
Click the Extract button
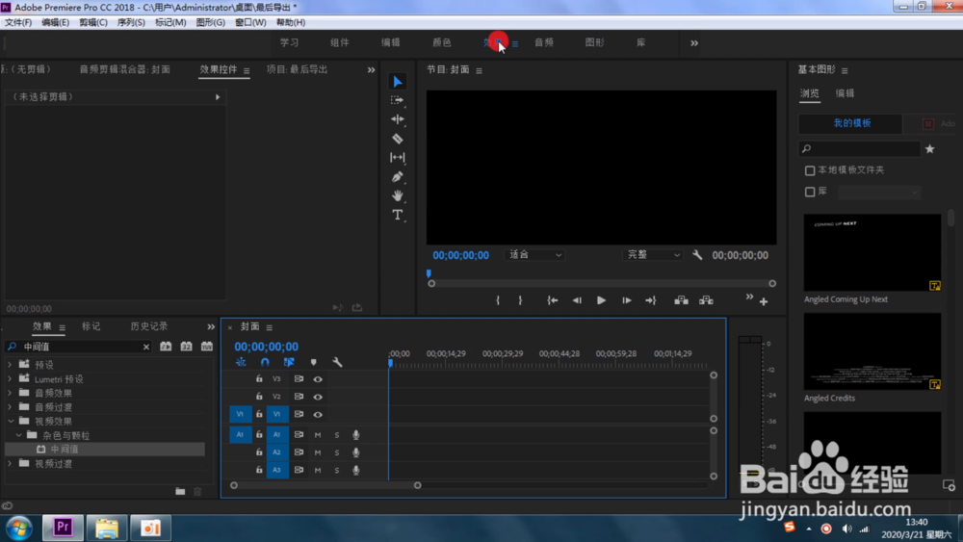coord(706,300)
